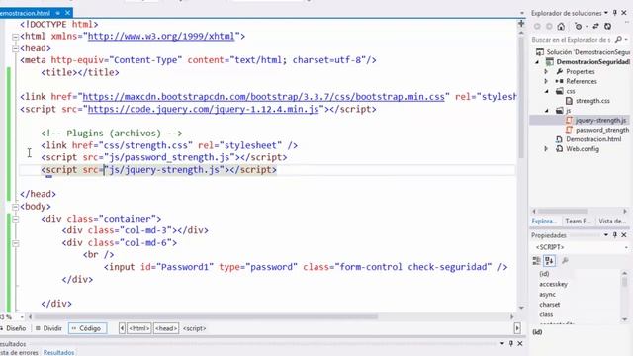The width and height of the screenshot is (633, 356).
Task: Switch to Diseño view
Action: [x=13, y=328]
